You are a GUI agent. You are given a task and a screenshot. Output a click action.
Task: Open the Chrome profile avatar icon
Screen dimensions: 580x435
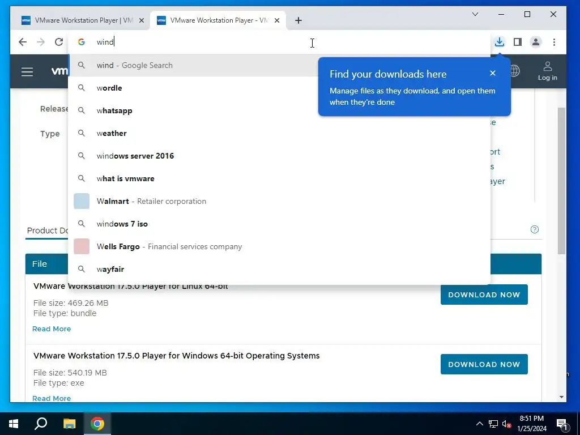[536, 42]
